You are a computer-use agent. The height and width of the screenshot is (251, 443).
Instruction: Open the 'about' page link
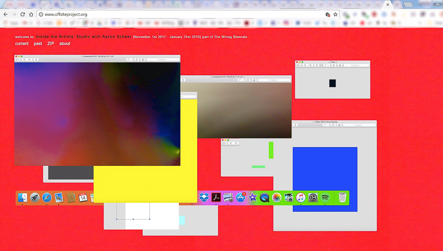pyautogui.click(x=65, y=44)
